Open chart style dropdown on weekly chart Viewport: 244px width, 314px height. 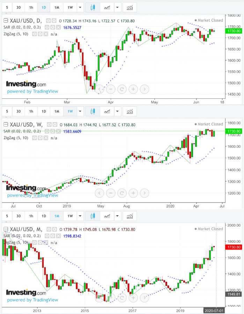pyautogui.click(x=118, y=111)
